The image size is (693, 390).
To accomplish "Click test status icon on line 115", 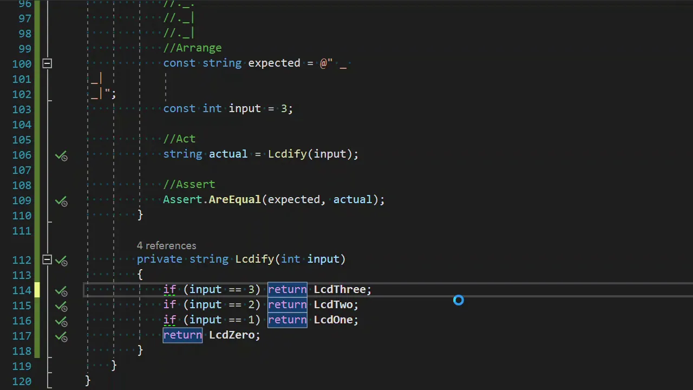I will click(61, 306).
